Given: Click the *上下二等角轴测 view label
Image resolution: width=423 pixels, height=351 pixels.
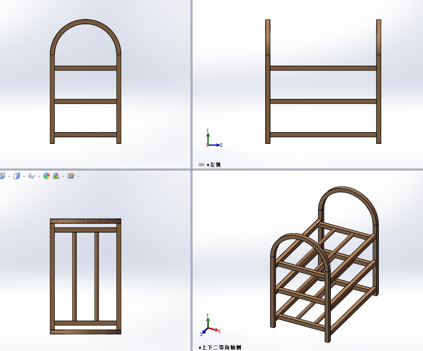Looking at the screenshot, I should (221, 347).
